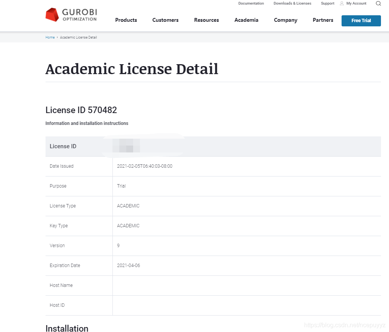Image resolution: width=389 pixels, height=332 pixels.
Task: Open the search magnifier icon
Action: point(378,3)
